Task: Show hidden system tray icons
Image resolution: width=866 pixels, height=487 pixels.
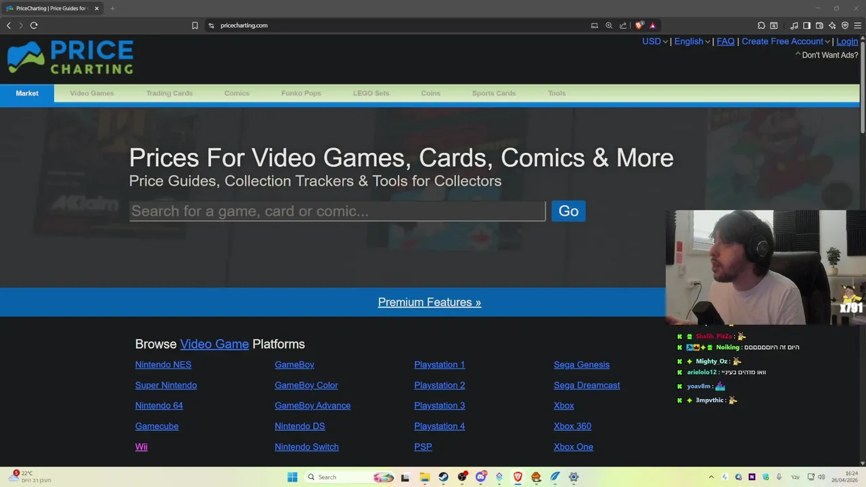Action: tap(711, 477)
